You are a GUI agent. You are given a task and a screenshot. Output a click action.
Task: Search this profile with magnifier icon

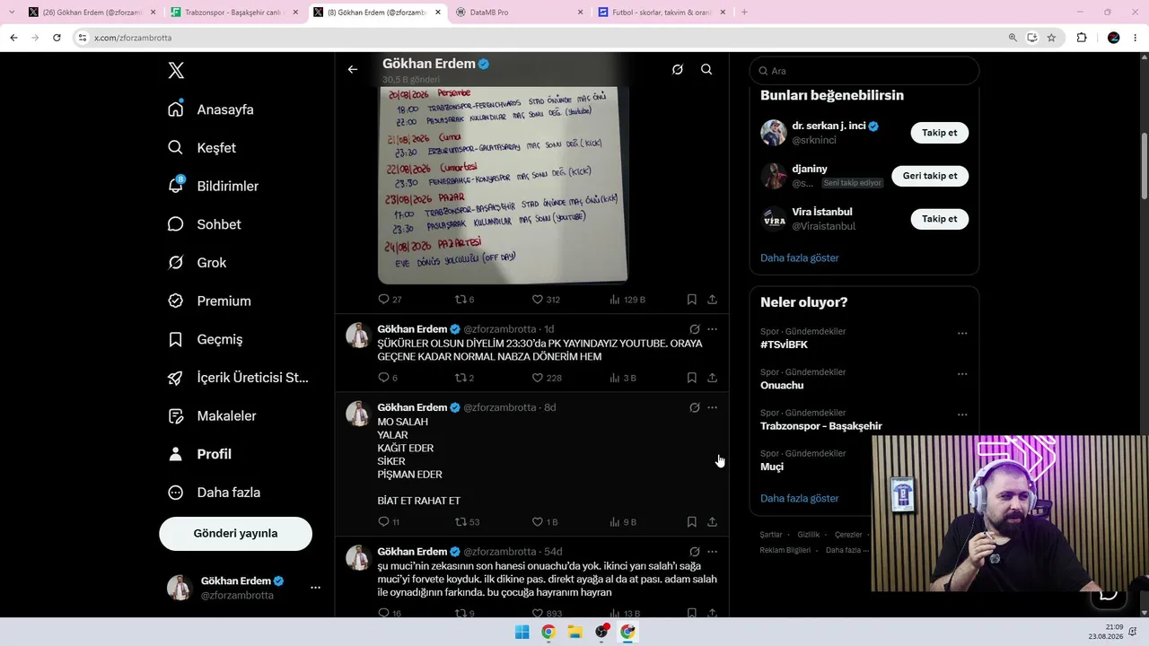pos(706,69)
